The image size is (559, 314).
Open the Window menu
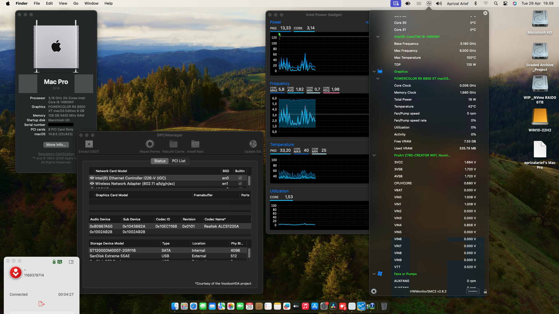click(x=91, y=3)
